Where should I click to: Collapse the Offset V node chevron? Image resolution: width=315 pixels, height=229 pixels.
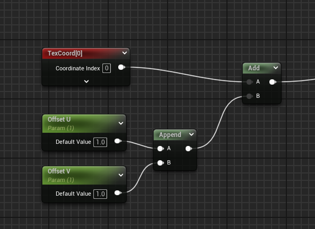point(121,175)
